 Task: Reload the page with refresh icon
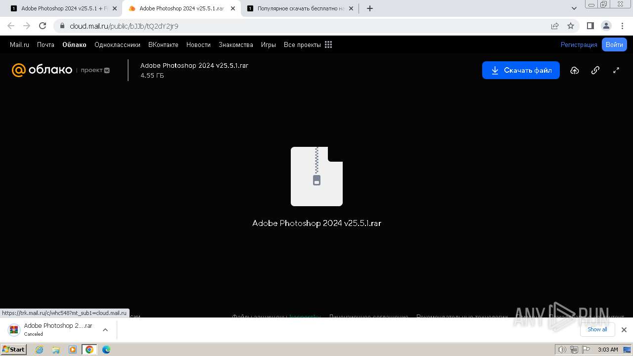(x=43, y=26)
